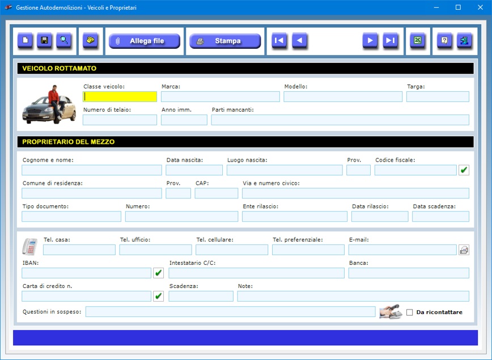The image size is (492, 360).
Task: Click the Classe veicolo yellow field
Action: (x=120, y=97)
